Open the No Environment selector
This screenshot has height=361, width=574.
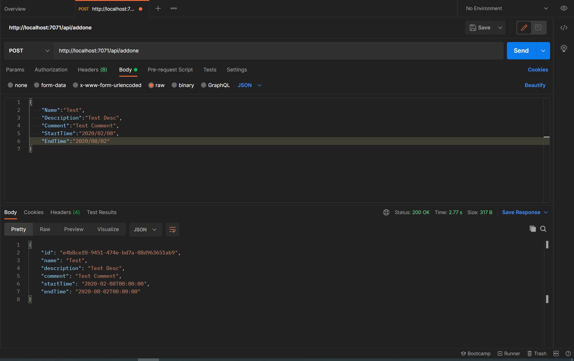[507, 8]
